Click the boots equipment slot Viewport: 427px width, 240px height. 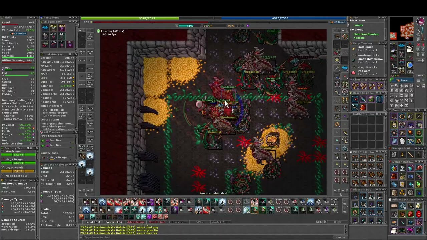(x=402, y=70)
